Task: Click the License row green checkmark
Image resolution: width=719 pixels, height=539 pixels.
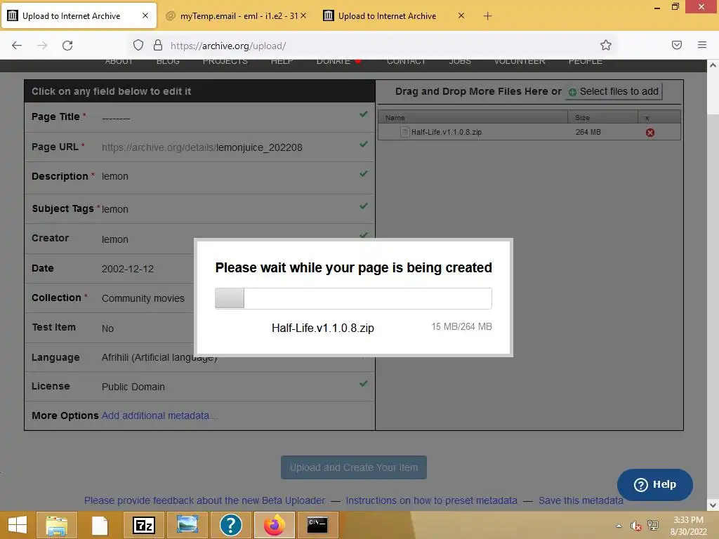Action: tap(363, 384)
